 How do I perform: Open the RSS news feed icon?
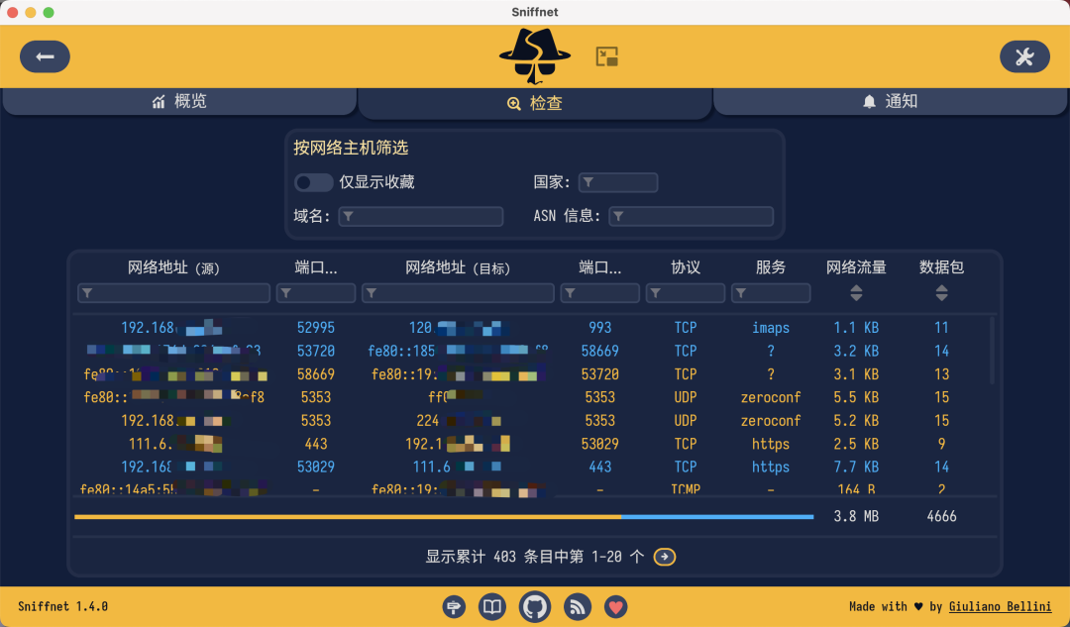[x=577, y=606]
